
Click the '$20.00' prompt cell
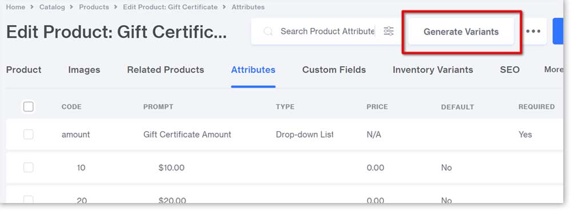(x=172, y=200)
